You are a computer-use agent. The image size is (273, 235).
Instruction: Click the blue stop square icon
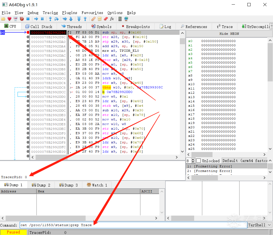[x=28, y=19]
